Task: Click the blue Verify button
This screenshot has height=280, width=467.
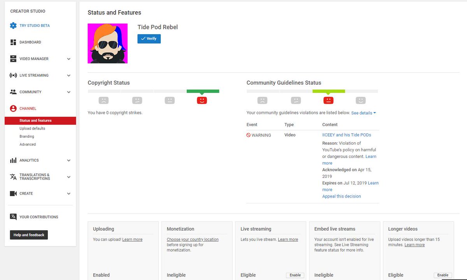Action: coord(149,38)
